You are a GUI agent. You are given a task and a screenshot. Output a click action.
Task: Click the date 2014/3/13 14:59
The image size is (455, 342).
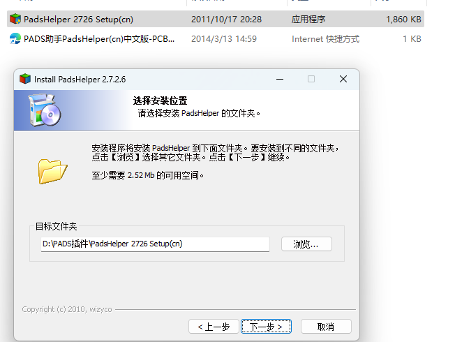click(x=224, y=39)
